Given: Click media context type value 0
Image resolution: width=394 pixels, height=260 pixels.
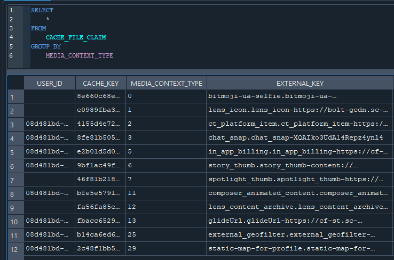Looking at the screenshot, I should click(x=166, y=96).
